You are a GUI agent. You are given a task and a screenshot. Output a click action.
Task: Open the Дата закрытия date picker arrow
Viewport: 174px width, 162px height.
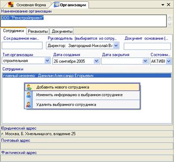tap(145, 61)
